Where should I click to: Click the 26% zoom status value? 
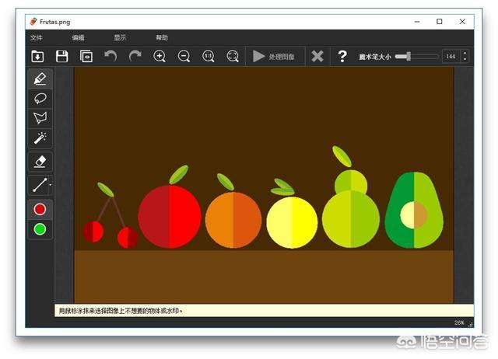[459, 322]
